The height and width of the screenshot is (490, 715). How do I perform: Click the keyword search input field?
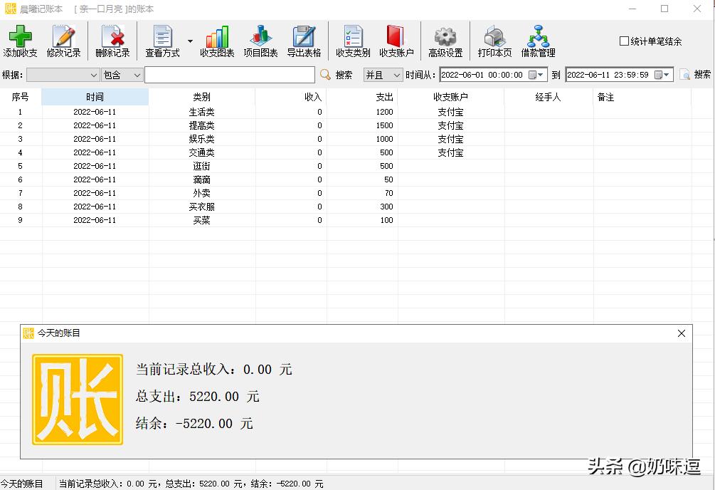click(229, 75)
